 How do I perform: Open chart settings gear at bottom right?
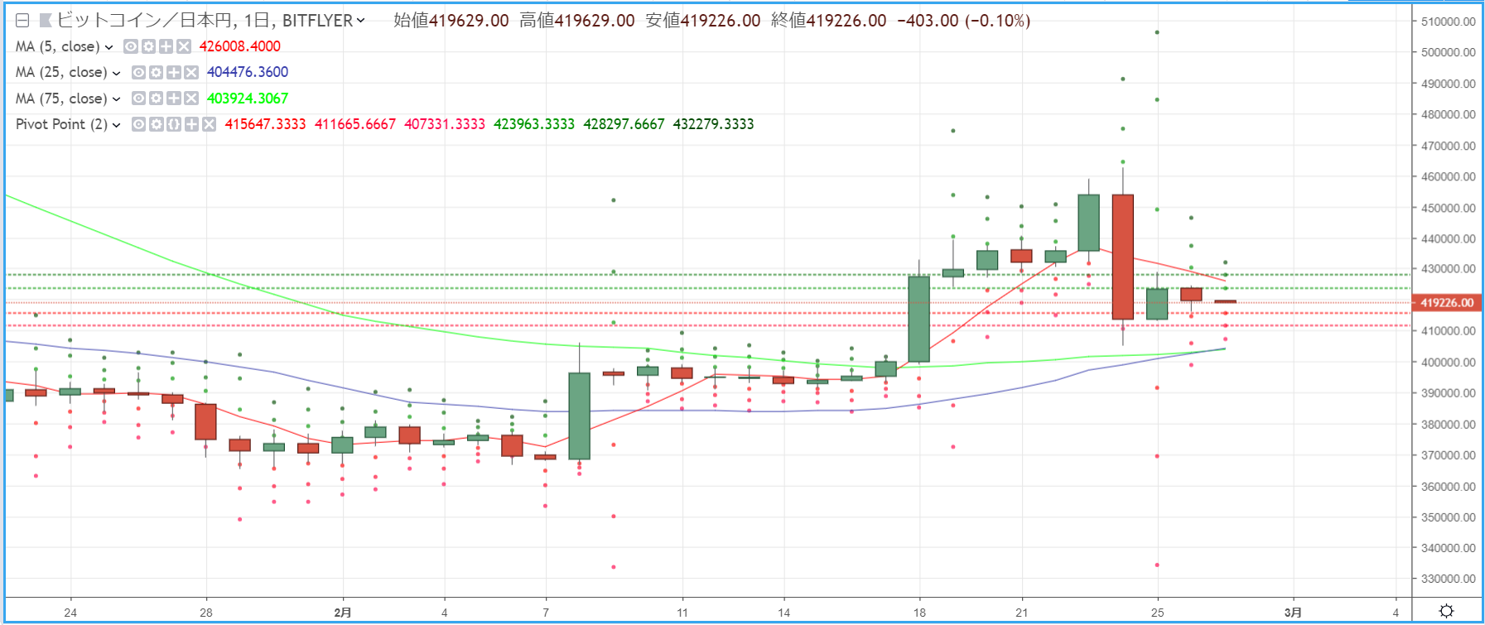pyautogui.click(x=1446, y=611)
